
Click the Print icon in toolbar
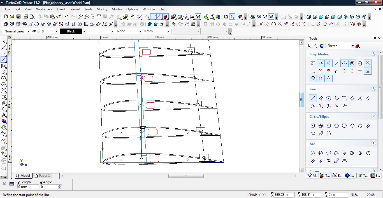pyautogui.click(x=26, y=17)
